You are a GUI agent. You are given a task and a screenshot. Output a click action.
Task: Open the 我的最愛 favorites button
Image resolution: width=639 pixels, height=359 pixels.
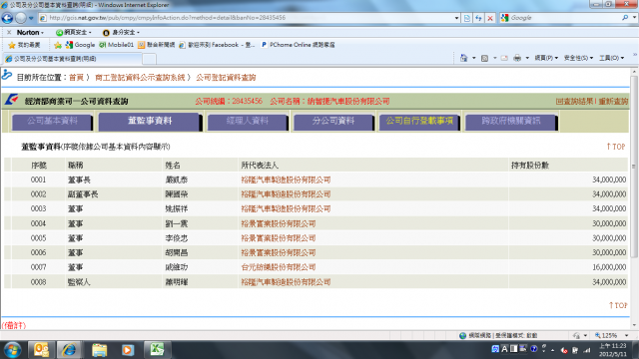[x=24, y=45]
